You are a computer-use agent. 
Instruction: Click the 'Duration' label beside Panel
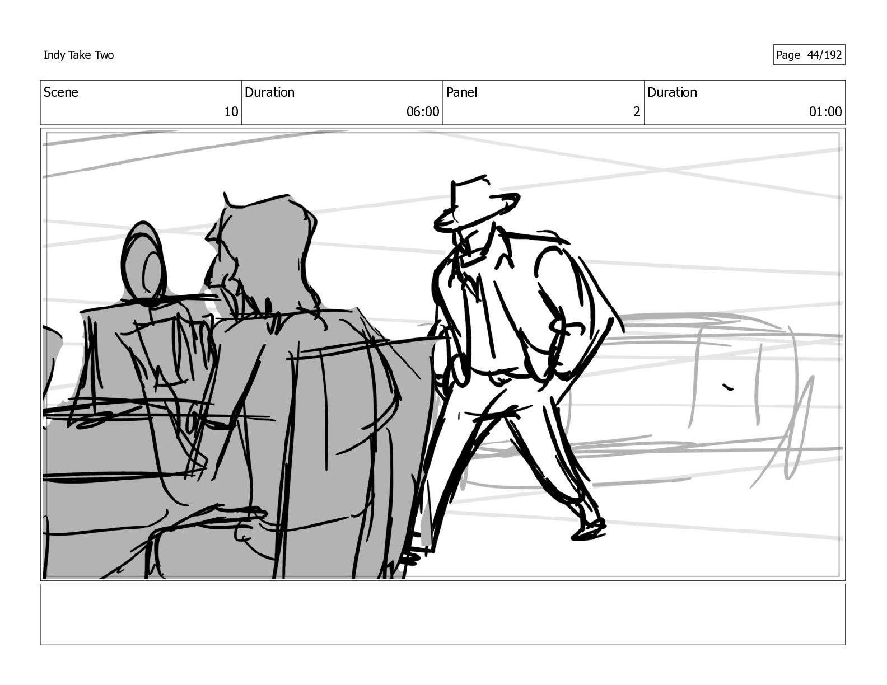pyautogui.click(x=672, y=92)
